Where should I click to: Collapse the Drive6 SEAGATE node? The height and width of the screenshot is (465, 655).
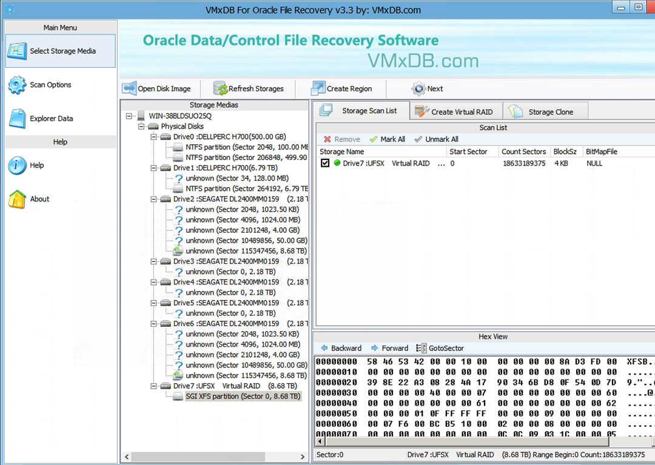(x=153, y=324)
